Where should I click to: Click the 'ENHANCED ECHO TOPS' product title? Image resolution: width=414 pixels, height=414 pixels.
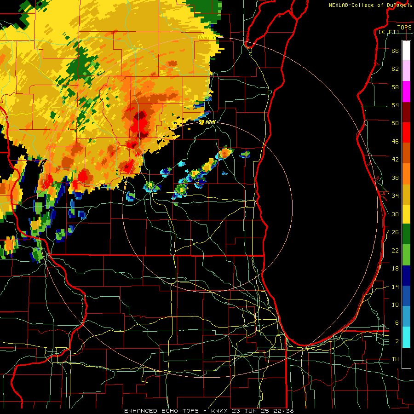[x=161, y=411]
